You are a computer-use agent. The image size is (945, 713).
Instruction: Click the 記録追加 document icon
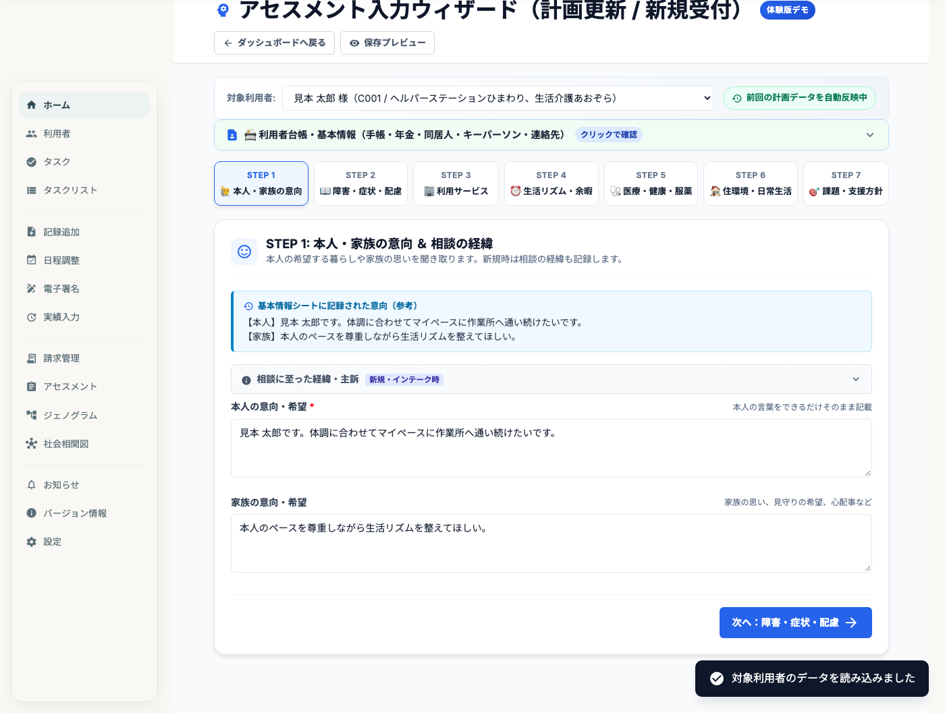pos(31,232)
